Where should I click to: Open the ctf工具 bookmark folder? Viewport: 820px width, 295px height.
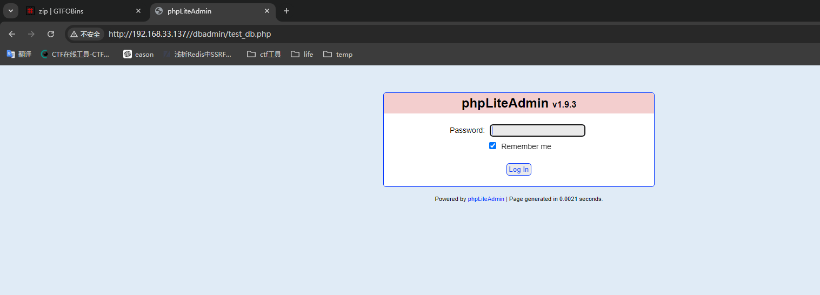264,54
